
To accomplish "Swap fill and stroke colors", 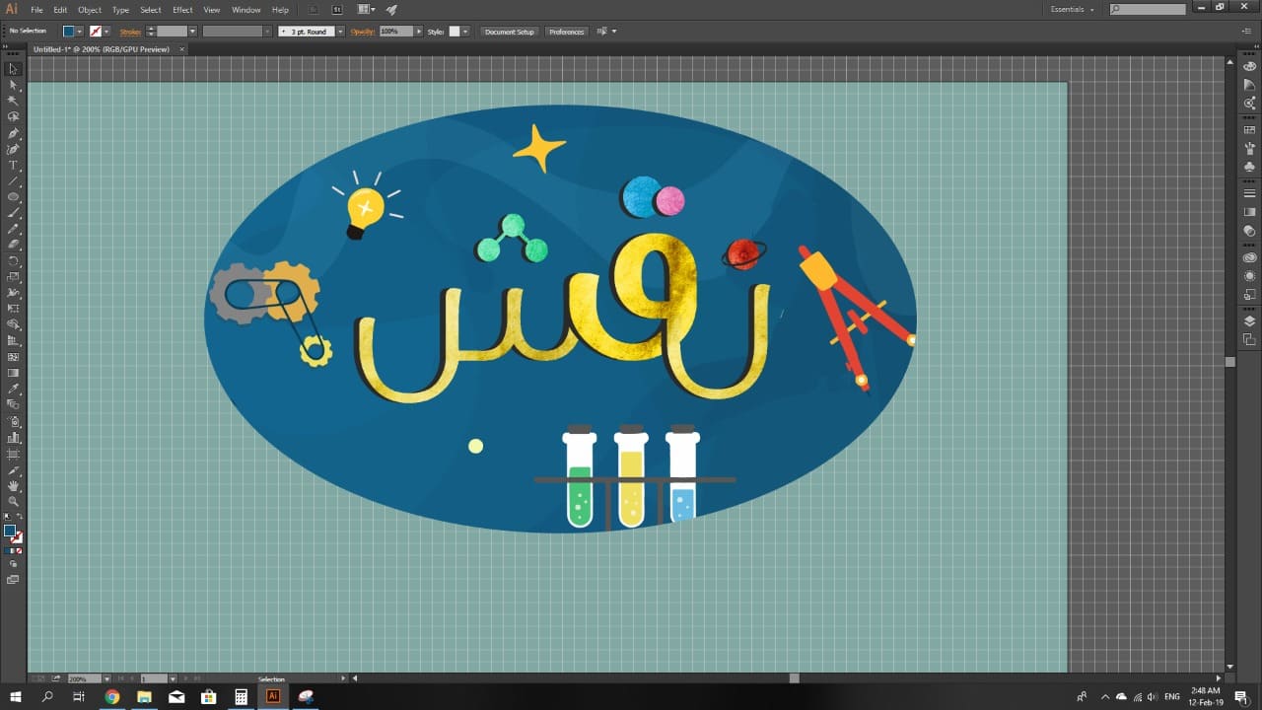I will (20, 518).
